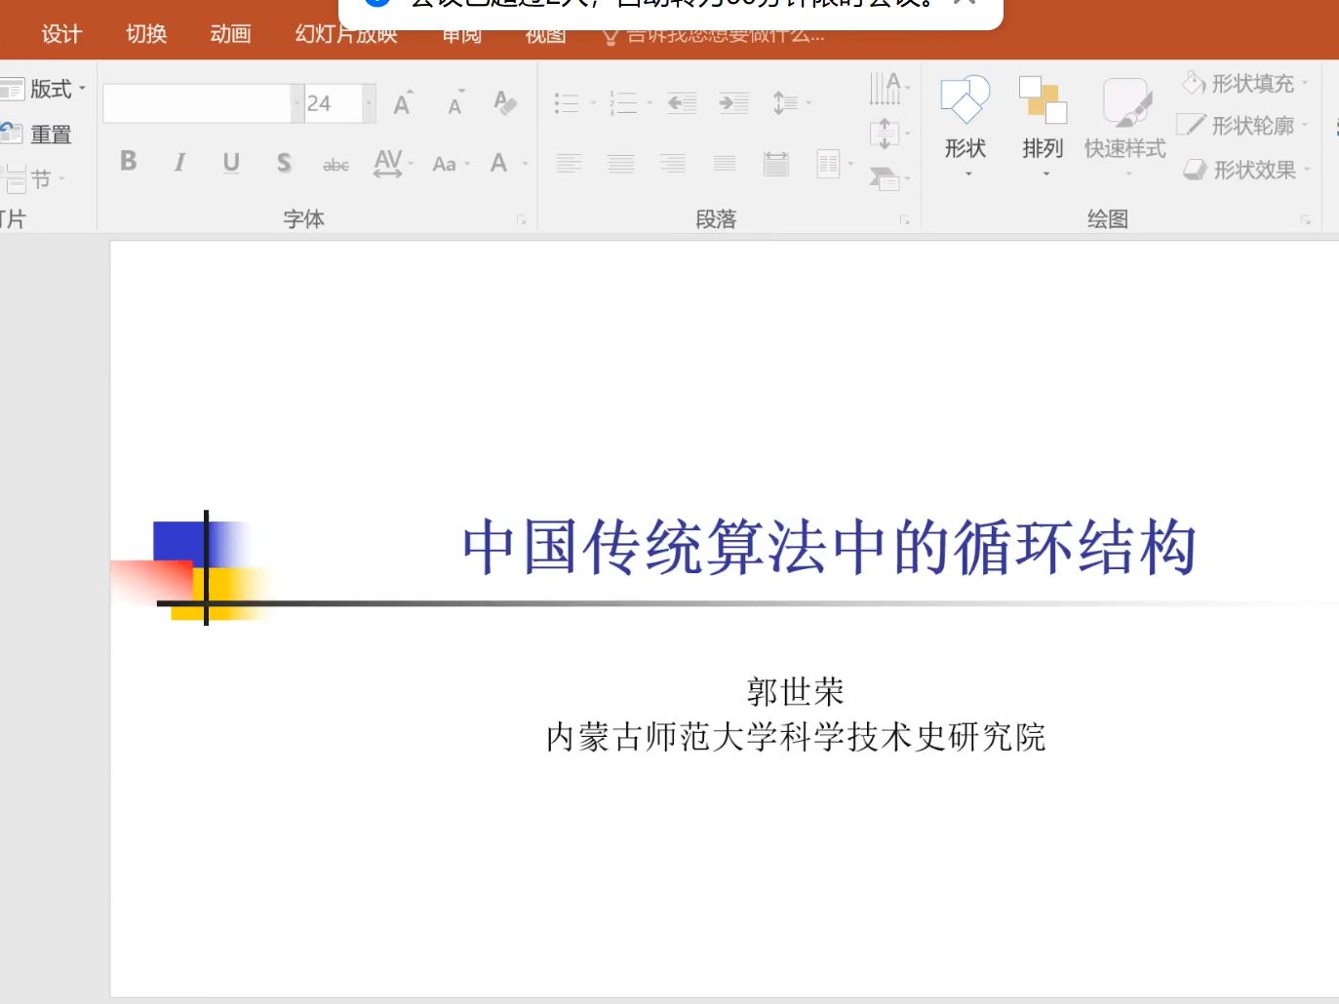
Task: Click the Distributed alignment icon
Action: tap(776, 164)
